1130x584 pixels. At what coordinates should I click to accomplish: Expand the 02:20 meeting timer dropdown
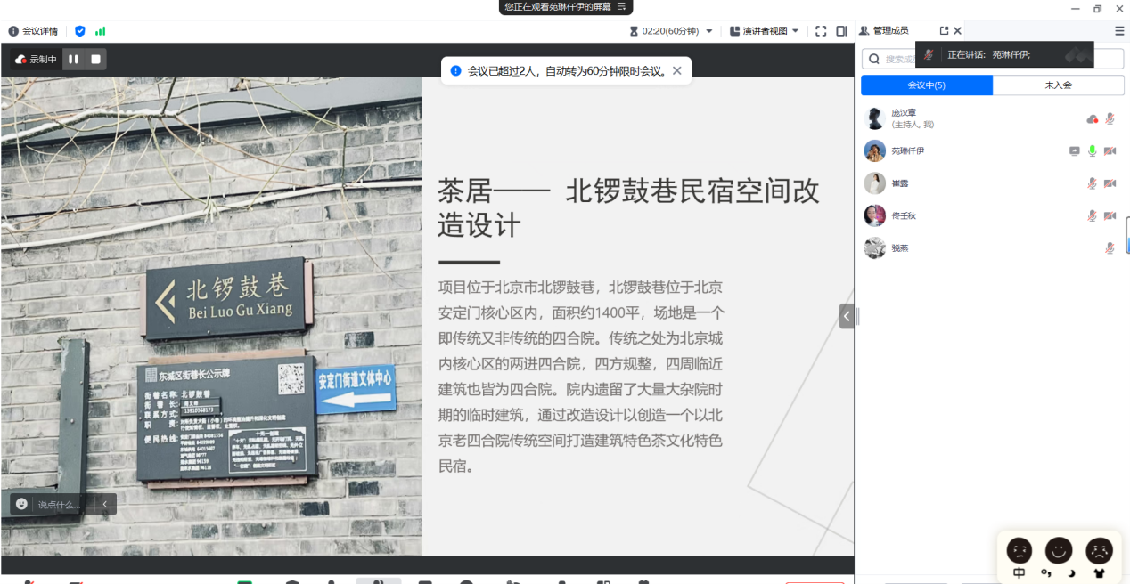coord(709,31)
